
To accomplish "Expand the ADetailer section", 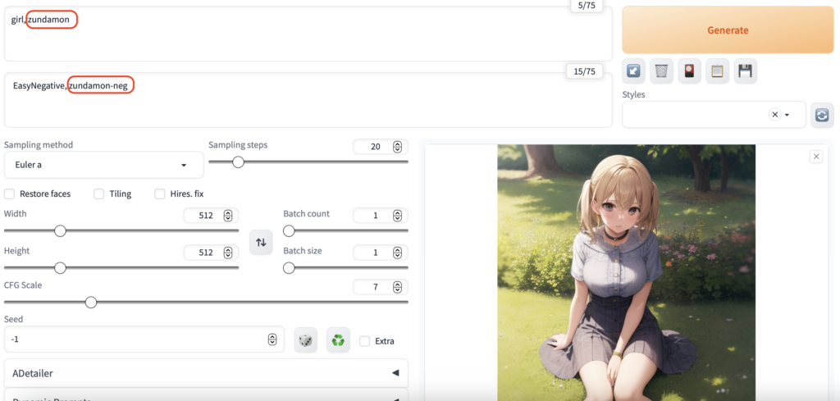I will (206, 373).
